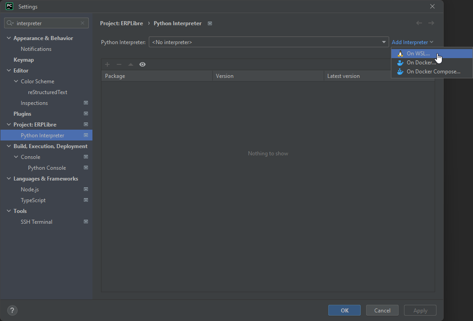Click project icon next to TypeScript
Image resolution: width=473 pixels, height=321 pixels.
coord(86,200)
